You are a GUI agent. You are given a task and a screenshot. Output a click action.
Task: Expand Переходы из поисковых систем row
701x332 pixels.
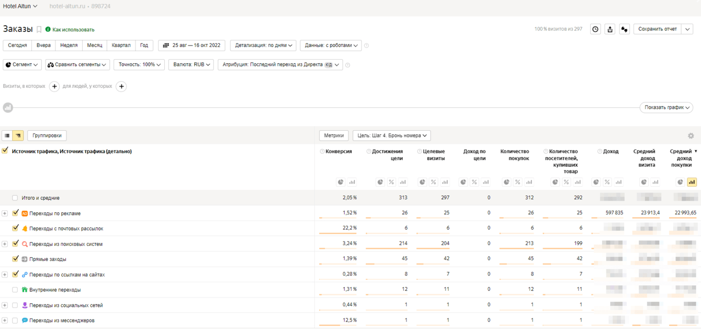pos(5,244)
